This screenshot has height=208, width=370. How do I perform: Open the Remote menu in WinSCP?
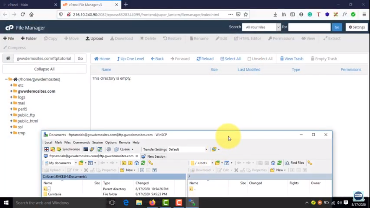coord(125,142)
